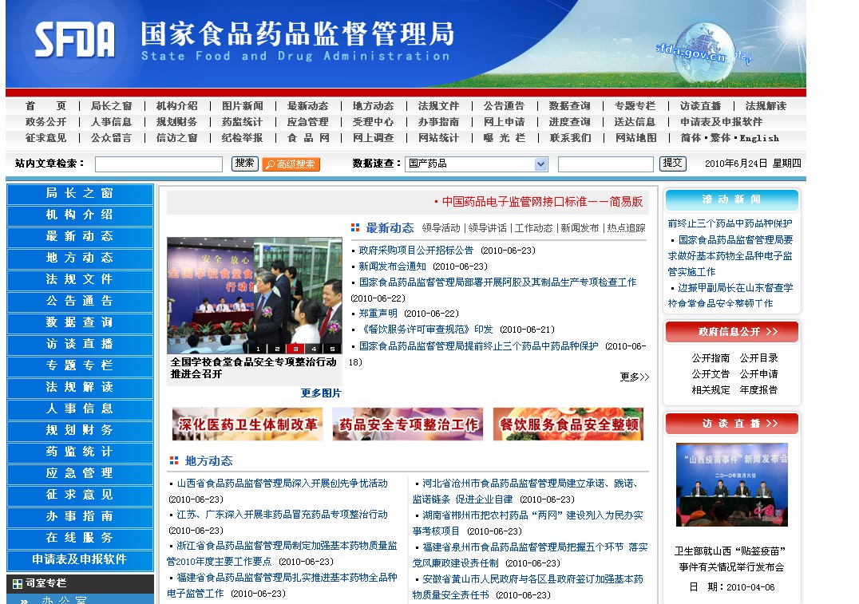Open the 深化医药卫生体制改革 banner
Viewport: 859px width, 604px height.
(x=247, y=424)
